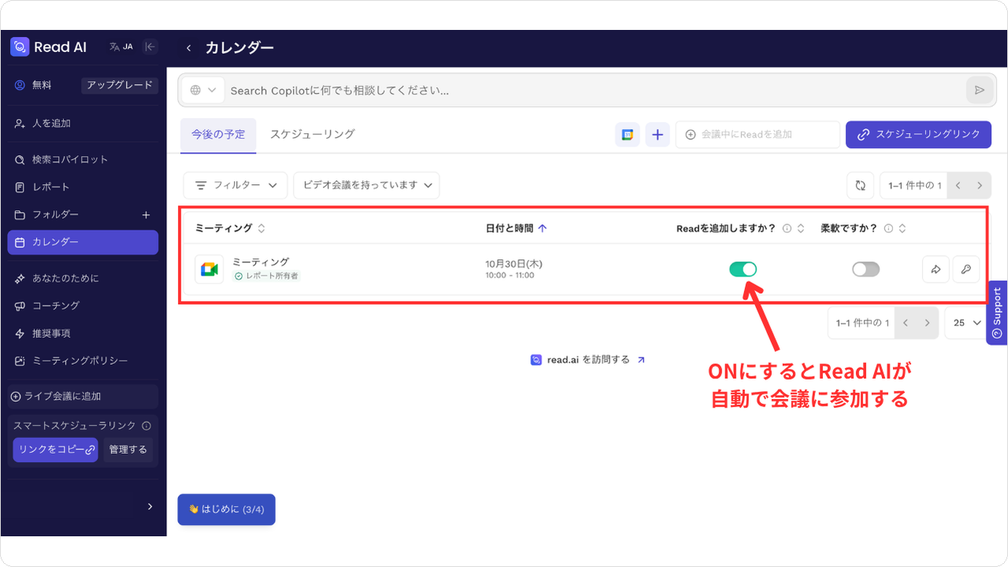
Task: Share the meeting with the arrow icon
Action: [936, 269]
